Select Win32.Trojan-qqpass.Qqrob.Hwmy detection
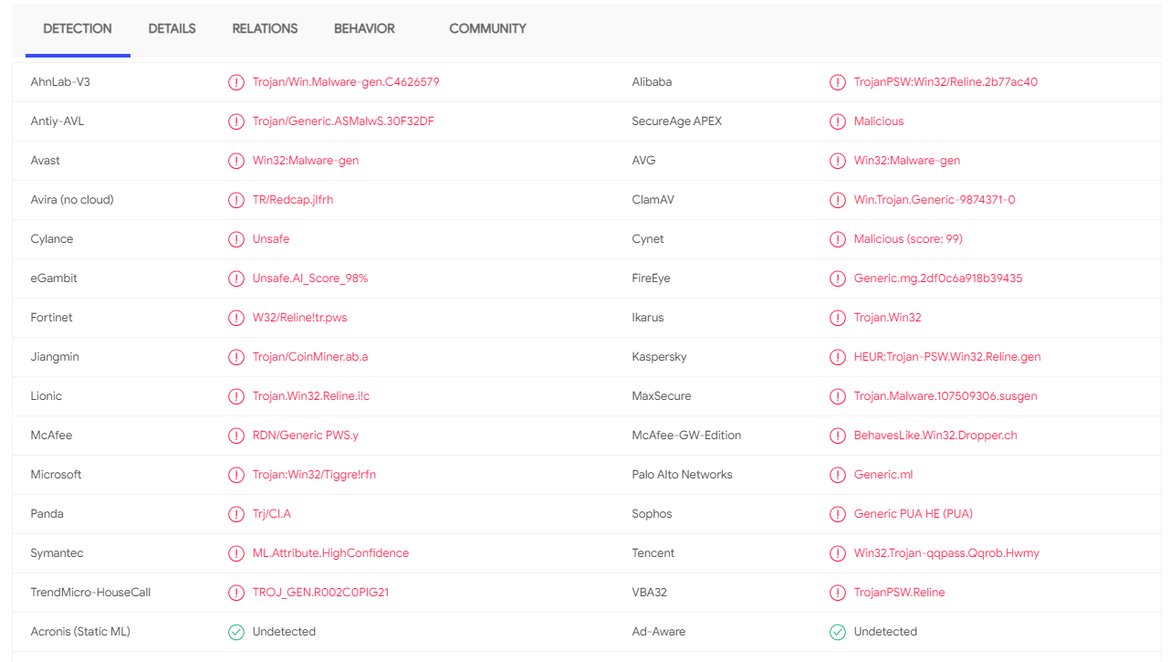The width and height of the screenshot is (1170, 662). coord(946,553)
